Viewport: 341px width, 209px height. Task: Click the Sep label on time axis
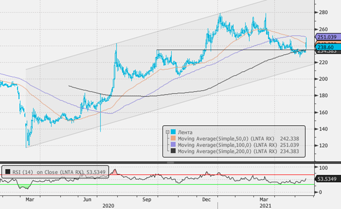[147, 200]
